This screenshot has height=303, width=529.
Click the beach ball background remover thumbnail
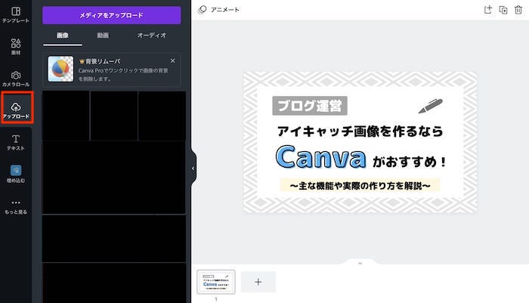point(60,69)
